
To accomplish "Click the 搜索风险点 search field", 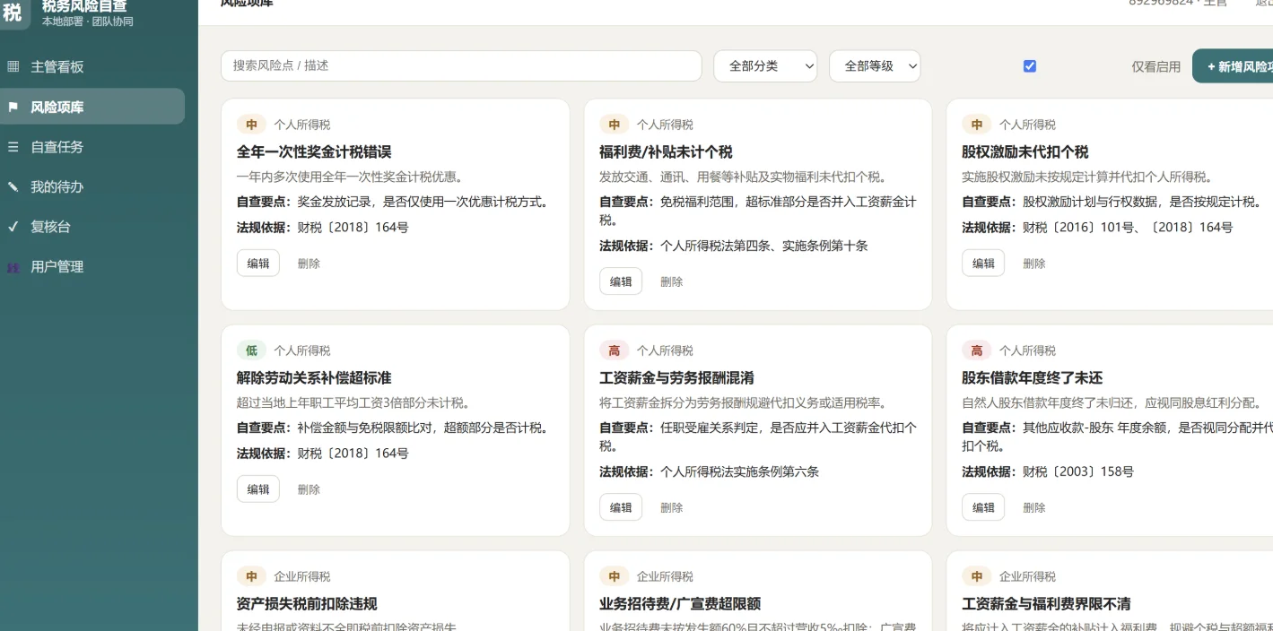I will tap(461, 65).
